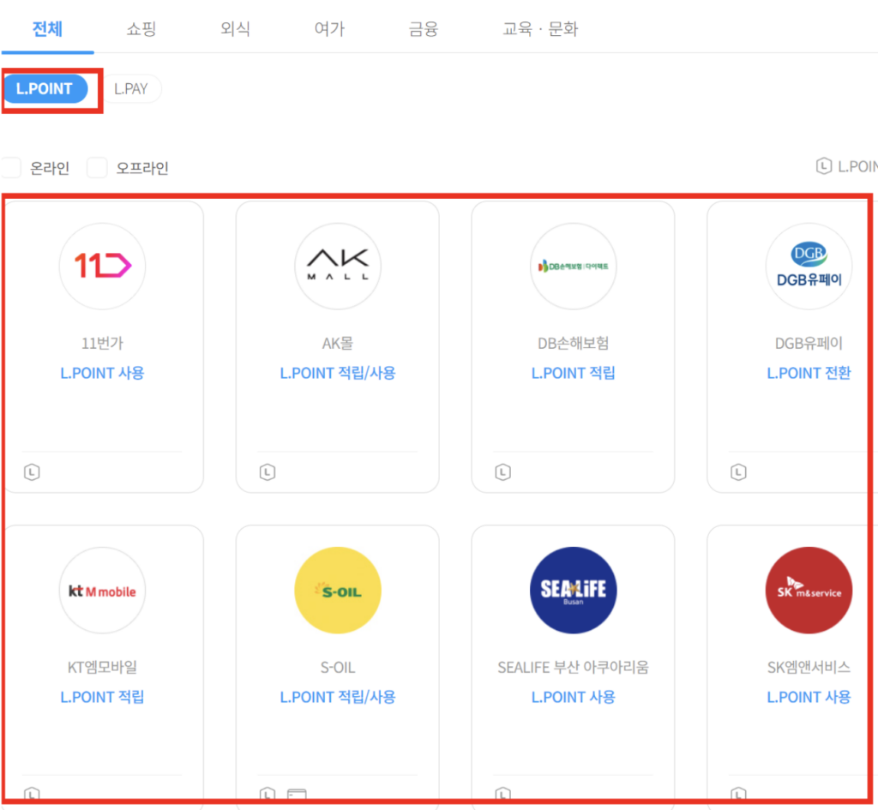The image size is (878, 810).
Task: Click AK몰 L.POINT 적립/사용 link
Action: [338, 373]
